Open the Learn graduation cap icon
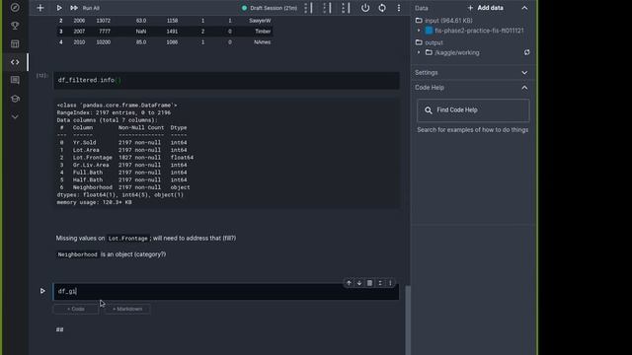 tap(15, 99)
